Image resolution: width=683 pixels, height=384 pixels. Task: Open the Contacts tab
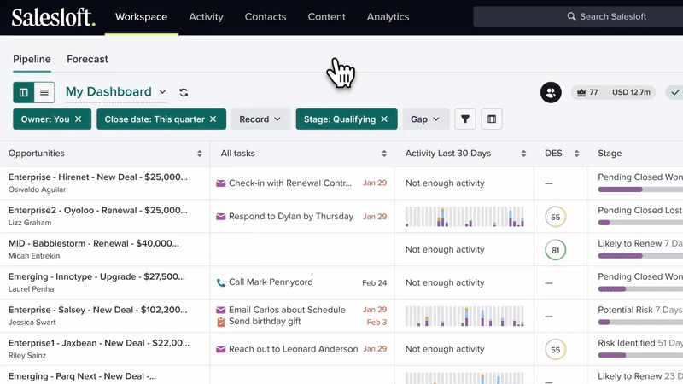[266, 17]
